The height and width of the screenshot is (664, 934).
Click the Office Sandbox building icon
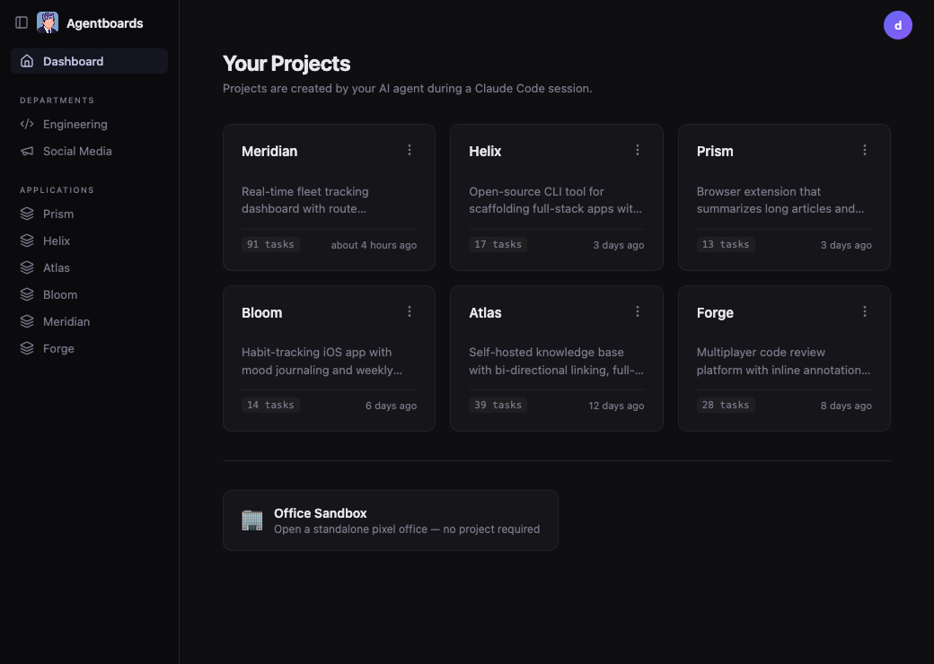(x=251, y=520)
